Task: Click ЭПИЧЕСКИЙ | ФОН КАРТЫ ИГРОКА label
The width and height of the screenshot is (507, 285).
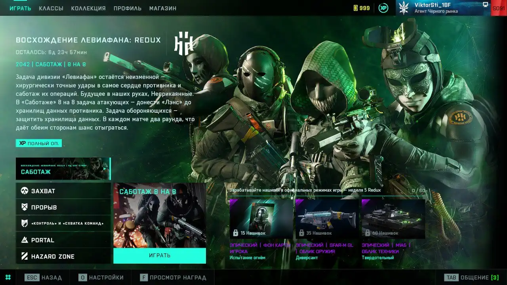Action: (260, 248)
